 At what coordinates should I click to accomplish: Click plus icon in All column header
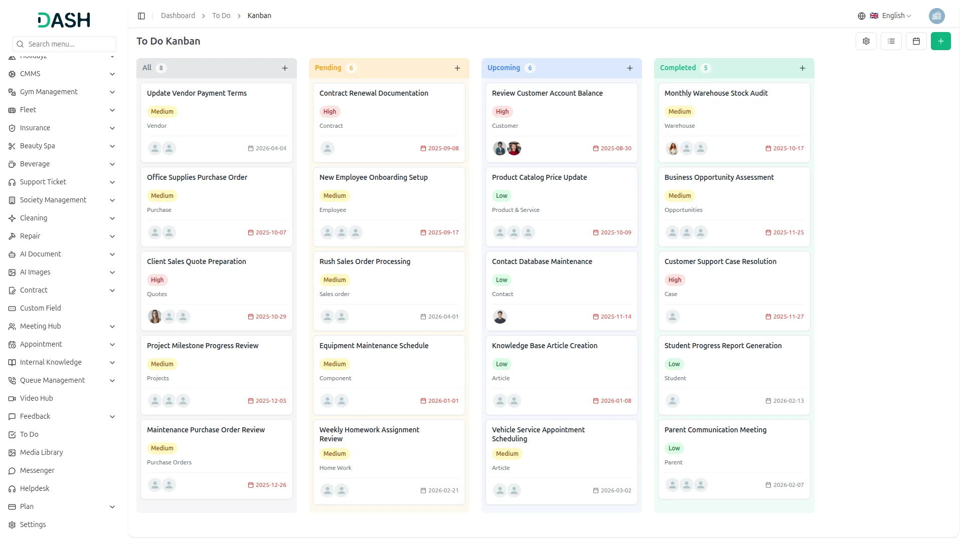[284, 68]
